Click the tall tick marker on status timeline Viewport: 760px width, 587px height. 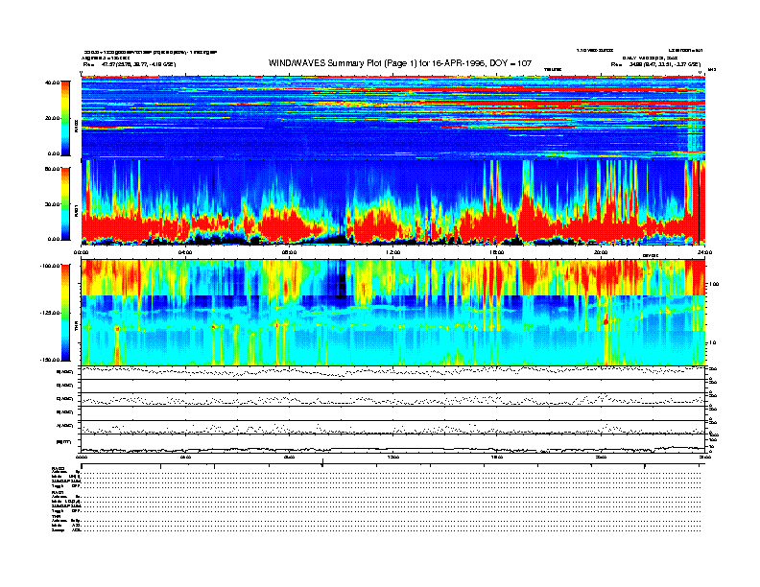(x=322, y=463)
